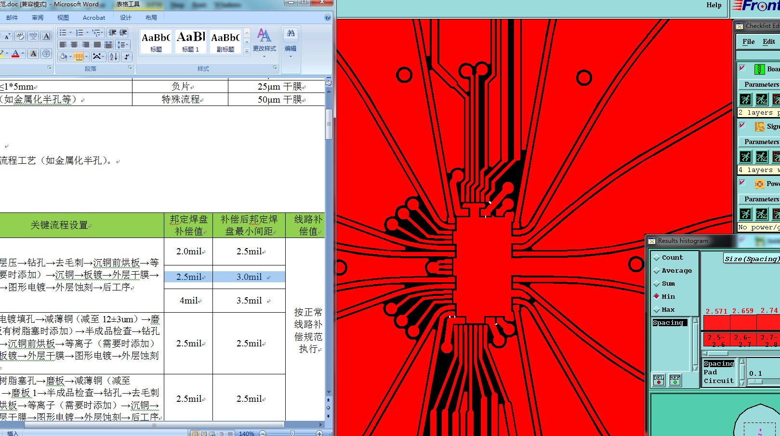Click the Chinese layout (A with arrows) icon
This screenshot has height=436, width=780.
97,57
